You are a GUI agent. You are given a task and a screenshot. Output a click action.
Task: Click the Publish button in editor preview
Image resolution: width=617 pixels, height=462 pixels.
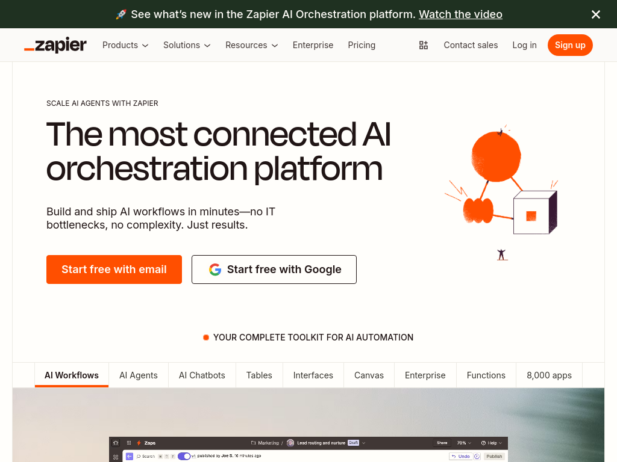coord(494,457)
